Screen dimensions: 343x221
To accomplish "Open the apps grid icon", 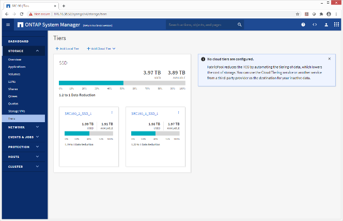I will pos(336,24).
